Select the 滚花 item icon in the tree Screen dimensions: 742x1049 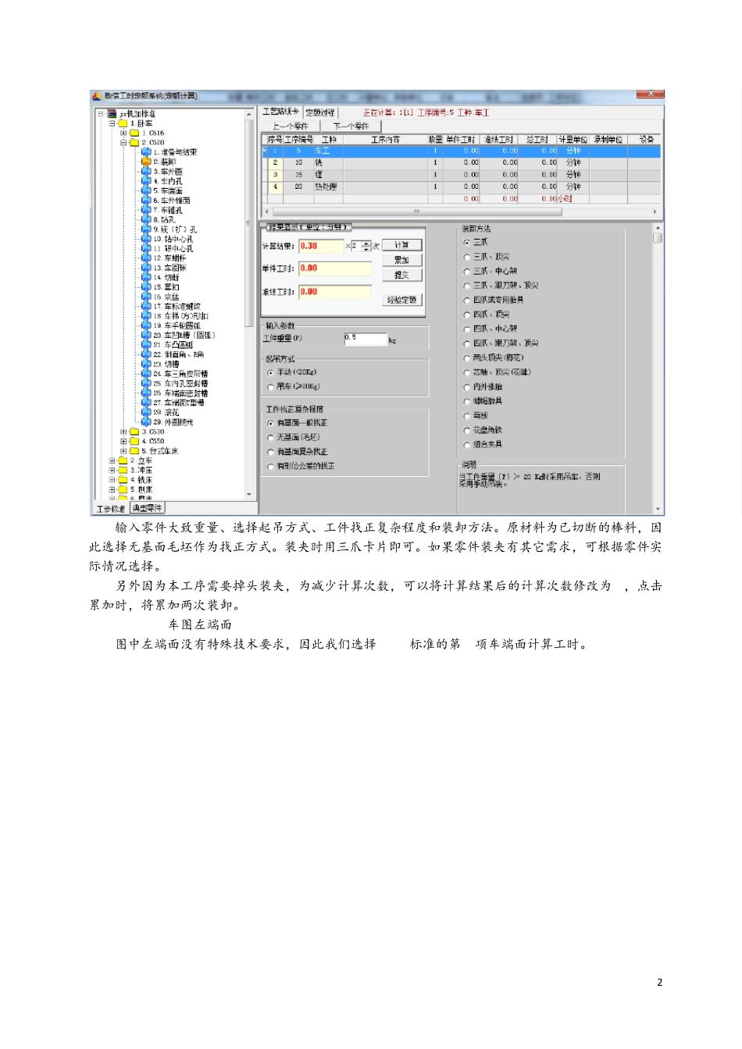click(146, 412)
